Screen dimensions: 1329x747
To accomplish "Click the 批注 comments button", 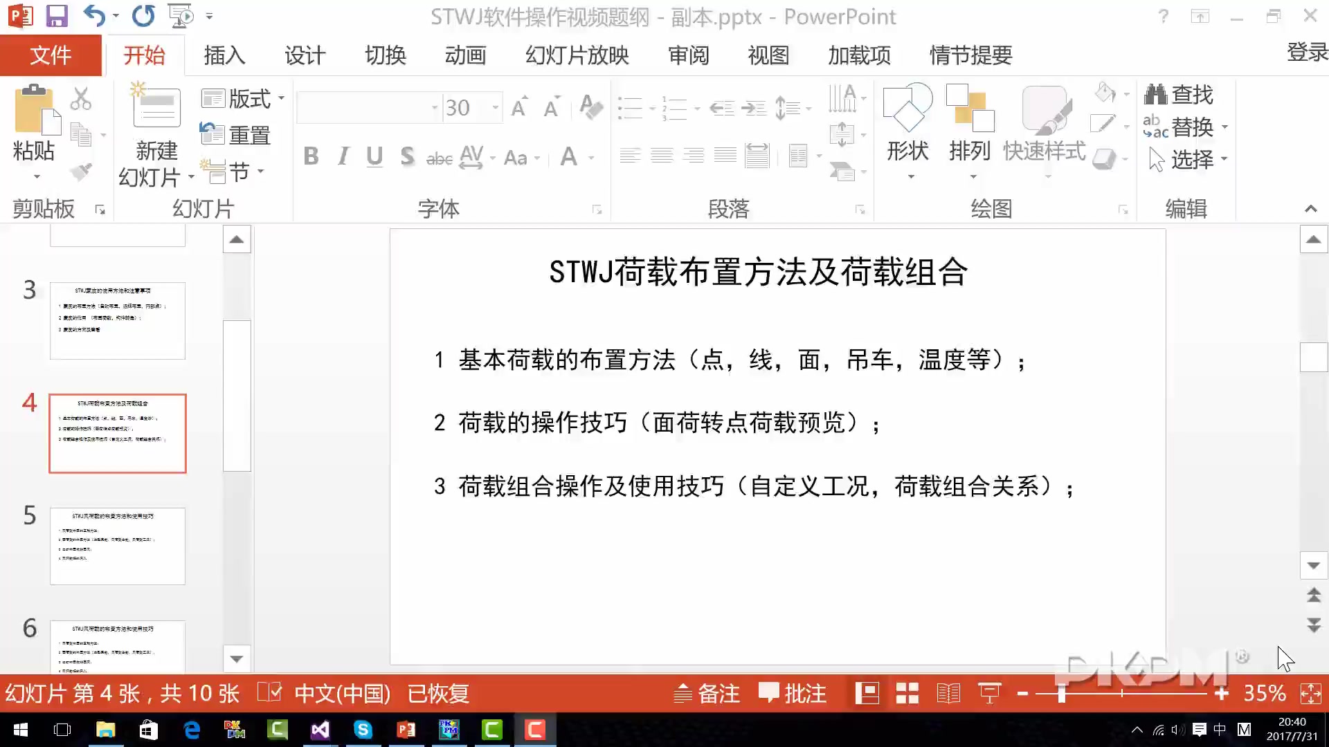I will click(793, 693).
